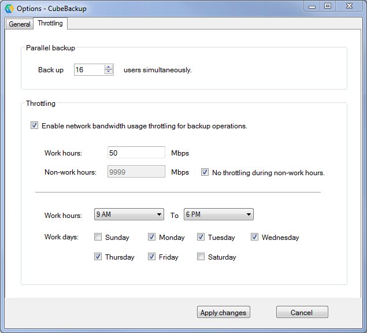367x333 pixels.
Task: Click the 'Work days:' label
Action: (x=62, y=237)
